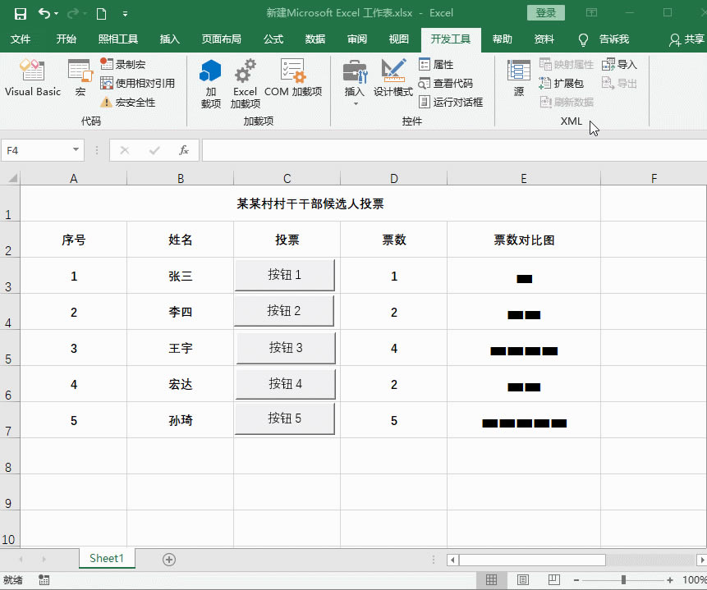Open 宏安全性 macro security settings
The image size is (707, 590).
[124, 101]
